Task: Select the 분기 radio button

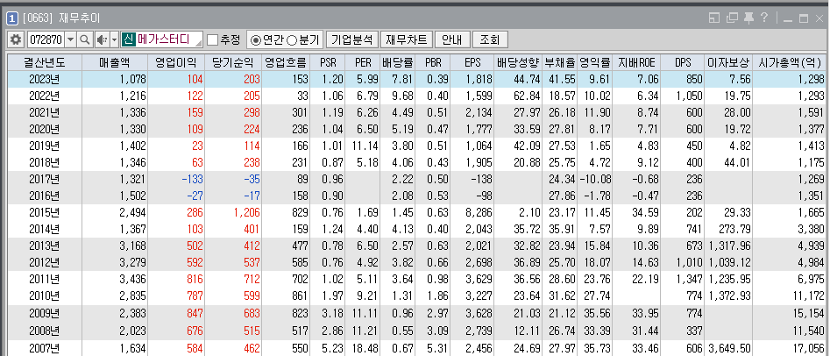Action: [x=291, y=39]
